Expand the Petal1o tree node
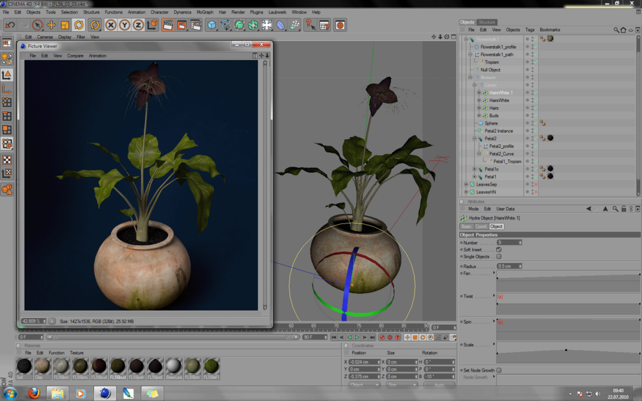Screen dimensions: 642x401 (474, 169)
